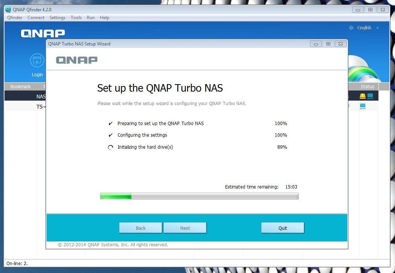The image size is (395, 273).
Task: Click the SMTP icon in the NAS row
Action: point(370,96)
